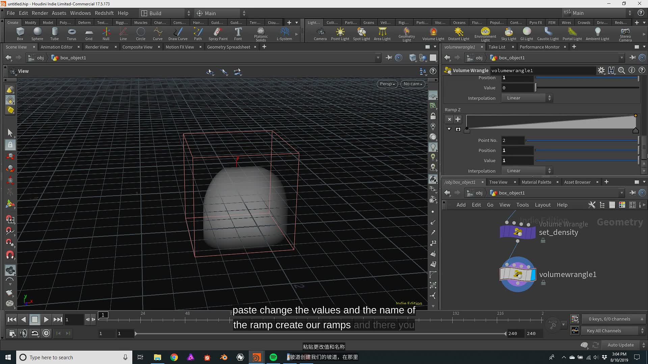Image resolution: width=648 pixels, height=364 pixels.
Task: Select the Font shelf tool
Action: click(238, 34)
